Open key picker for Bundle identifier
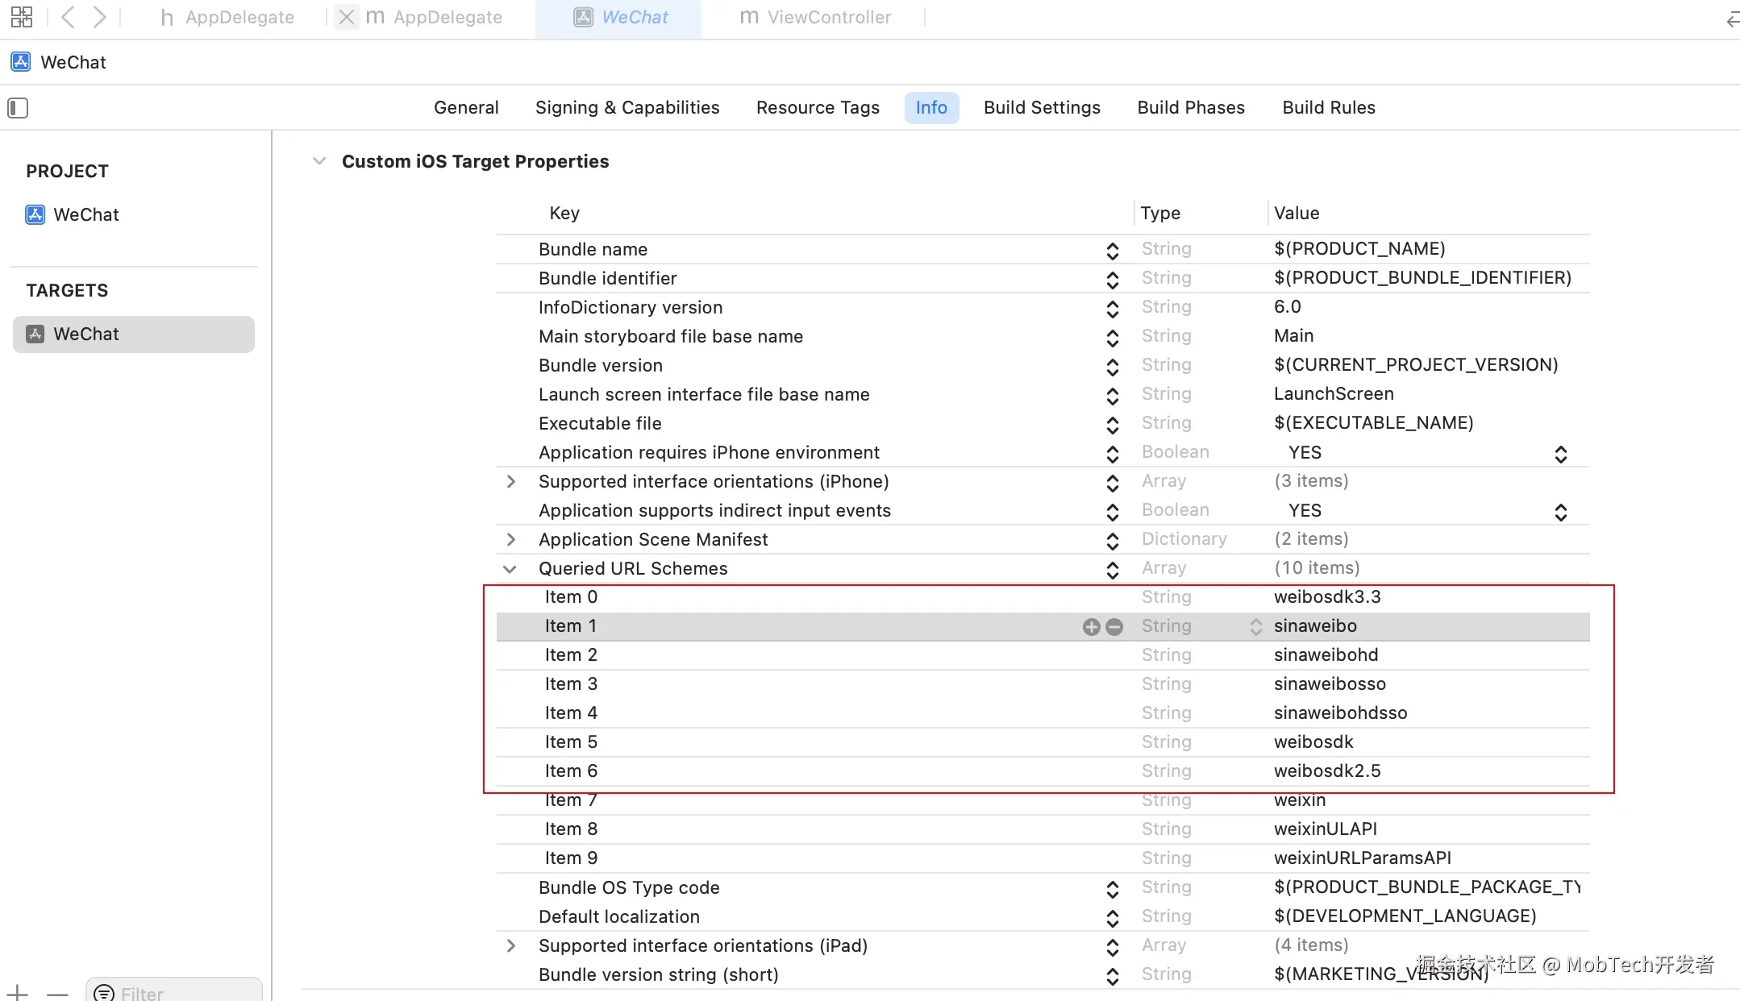 point(1113,280)
